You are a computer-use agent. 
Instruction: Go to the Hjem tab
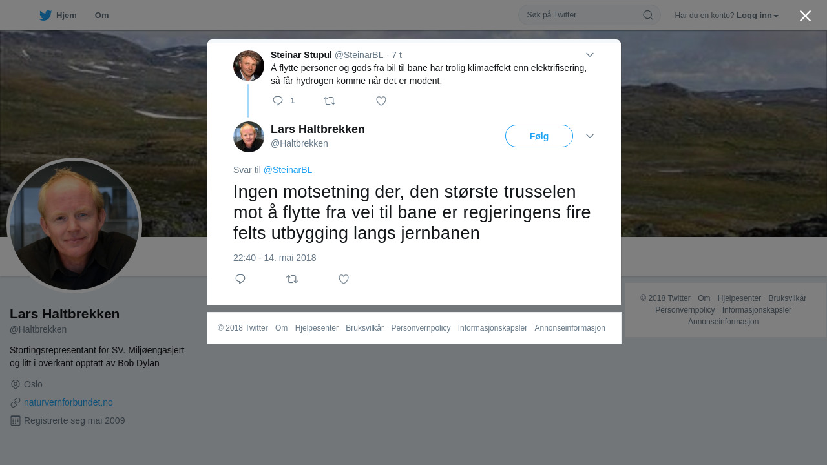click(58, 15)
